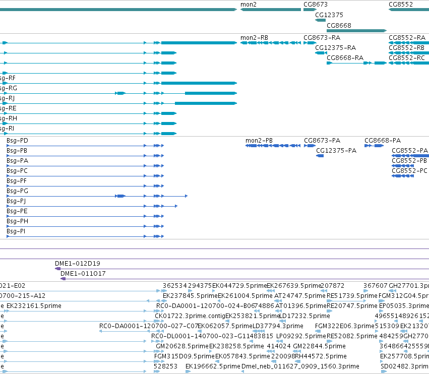This screenshot has width=429, height=374.
Task: Click the Bsg-PJ protein label
Action: pos(16,201)
